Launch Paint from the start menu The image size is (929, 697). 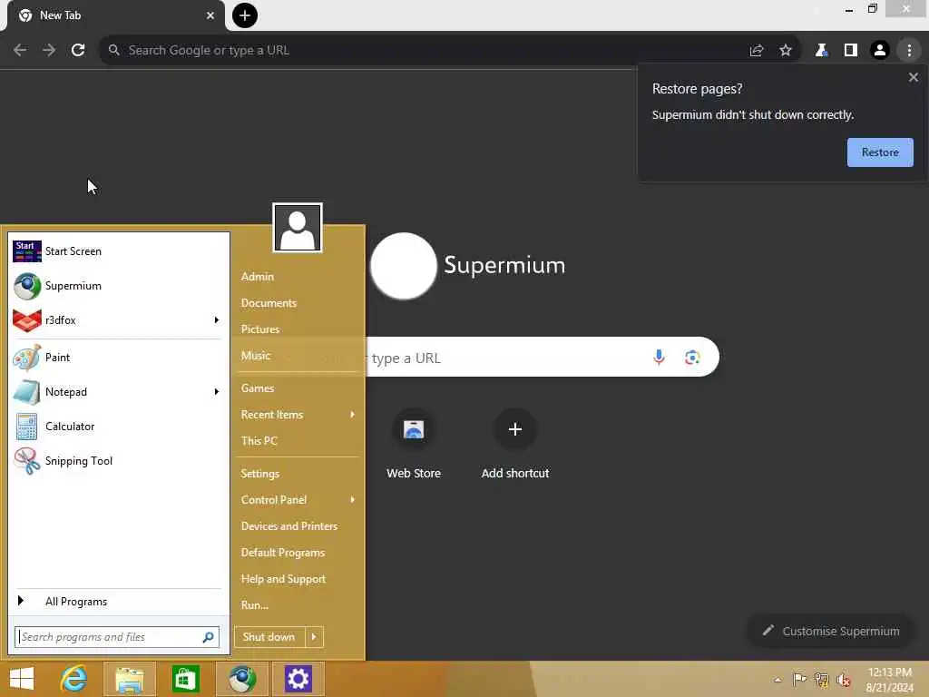click(118, 358)
